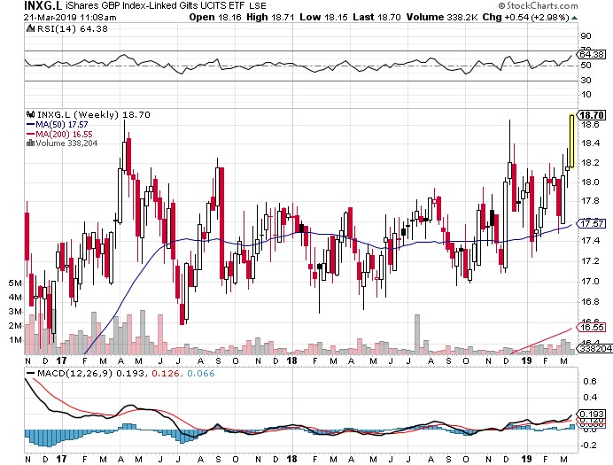Click the 17 year label on price chart axis
This screenshot has height=465, width=613.
coord(61,360)
